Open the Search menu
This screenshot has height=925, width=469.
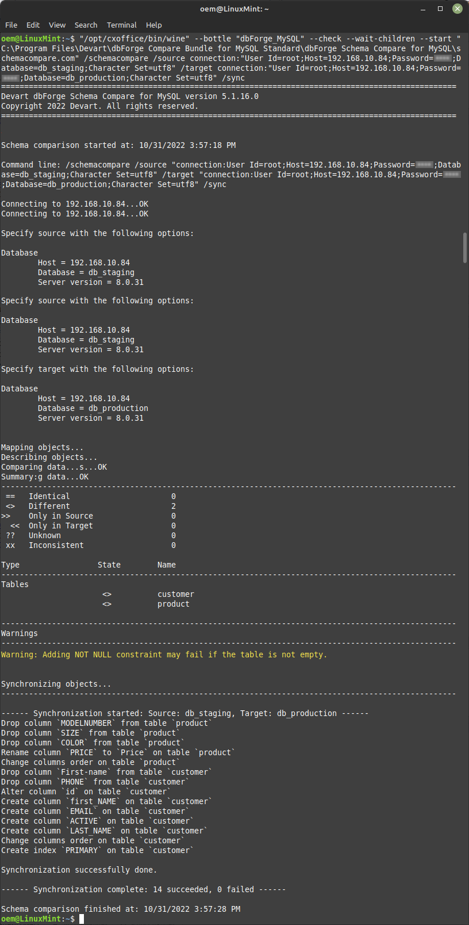tap(86, 25)
